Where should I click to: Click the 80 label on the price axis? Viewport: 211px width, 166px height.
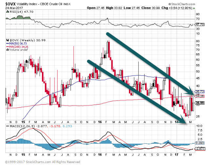click(198, 41)
